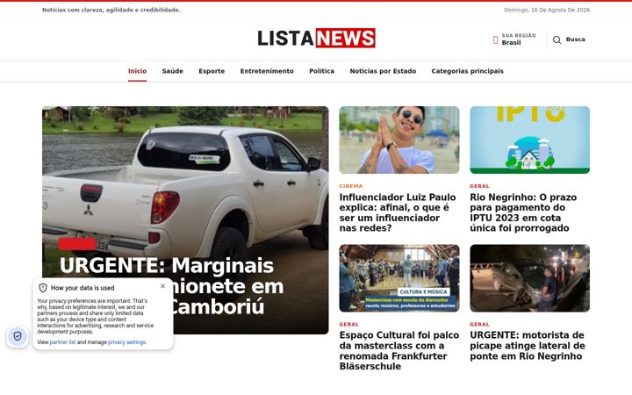Select Entretenimento in navigation

(267, 71)
